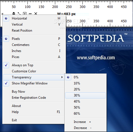
Task: Switch the ruler to Vertical
Action: pyautogui.click(x=34, y=24)
